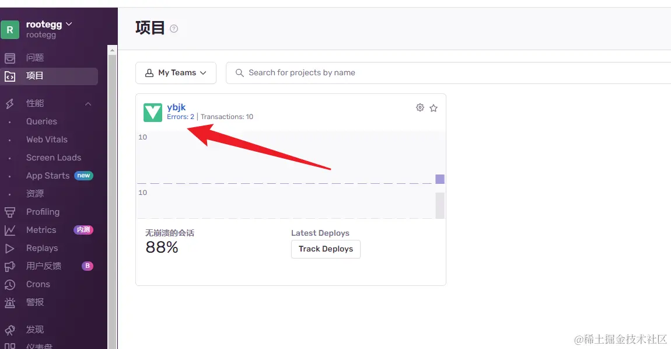Click the Replays play icon
Viewport: 671px width, 349px height.
click(x=10, y=248)
